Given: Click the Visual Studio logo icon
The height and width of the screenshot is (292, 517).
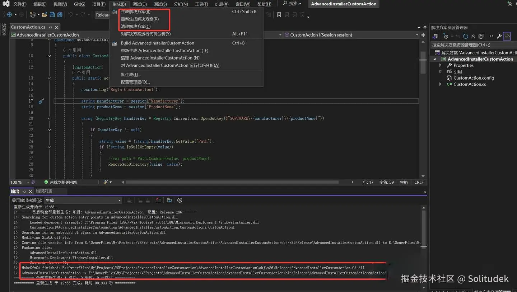Looking at the screenshot, I should tap(6, 4).
